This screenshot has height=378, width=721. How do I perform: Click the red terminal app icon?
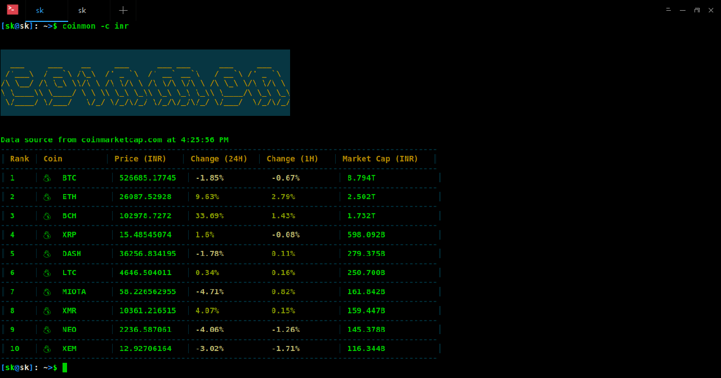(x=12, y=10)
